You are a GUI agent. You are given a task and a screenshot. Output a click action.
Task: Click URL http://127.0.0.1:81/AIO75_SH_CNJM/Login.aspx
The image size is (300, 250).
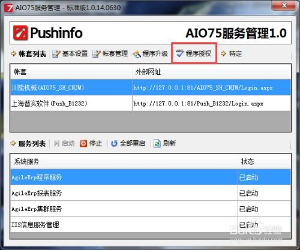[x=203, y=88]
